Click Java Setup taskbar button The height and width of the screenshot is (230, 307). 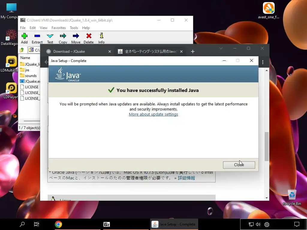(174, 224)
